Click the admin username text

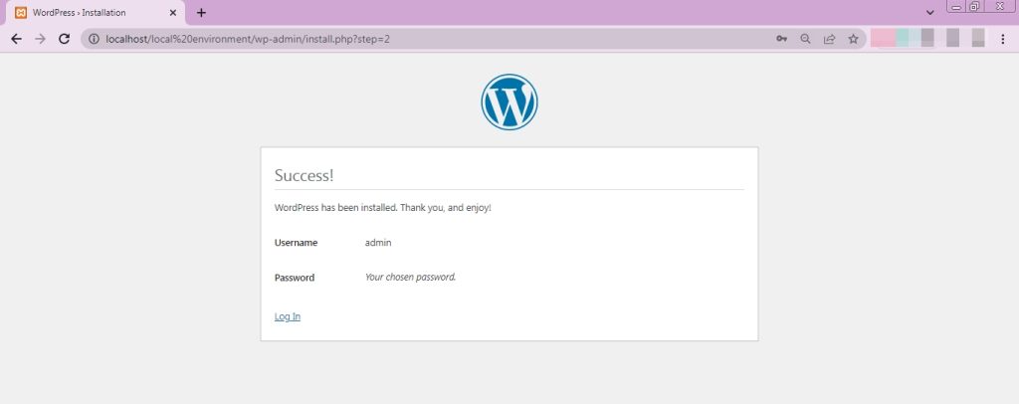378,242
